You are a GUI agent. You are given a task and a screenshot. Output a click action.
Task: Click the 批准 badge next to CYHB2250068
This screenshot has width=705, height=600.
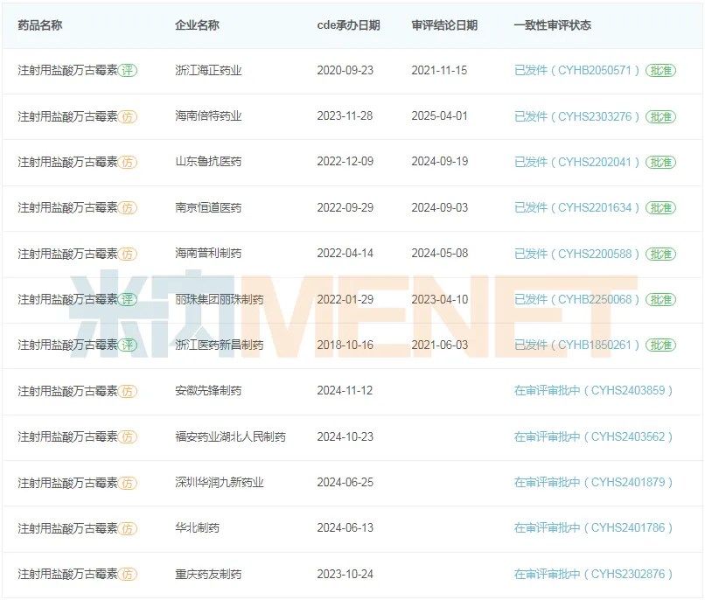661,300
